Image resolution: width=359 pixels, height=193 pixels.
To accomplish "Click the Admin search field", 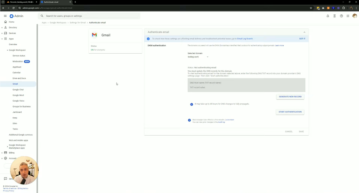I will tap(89, 16).
